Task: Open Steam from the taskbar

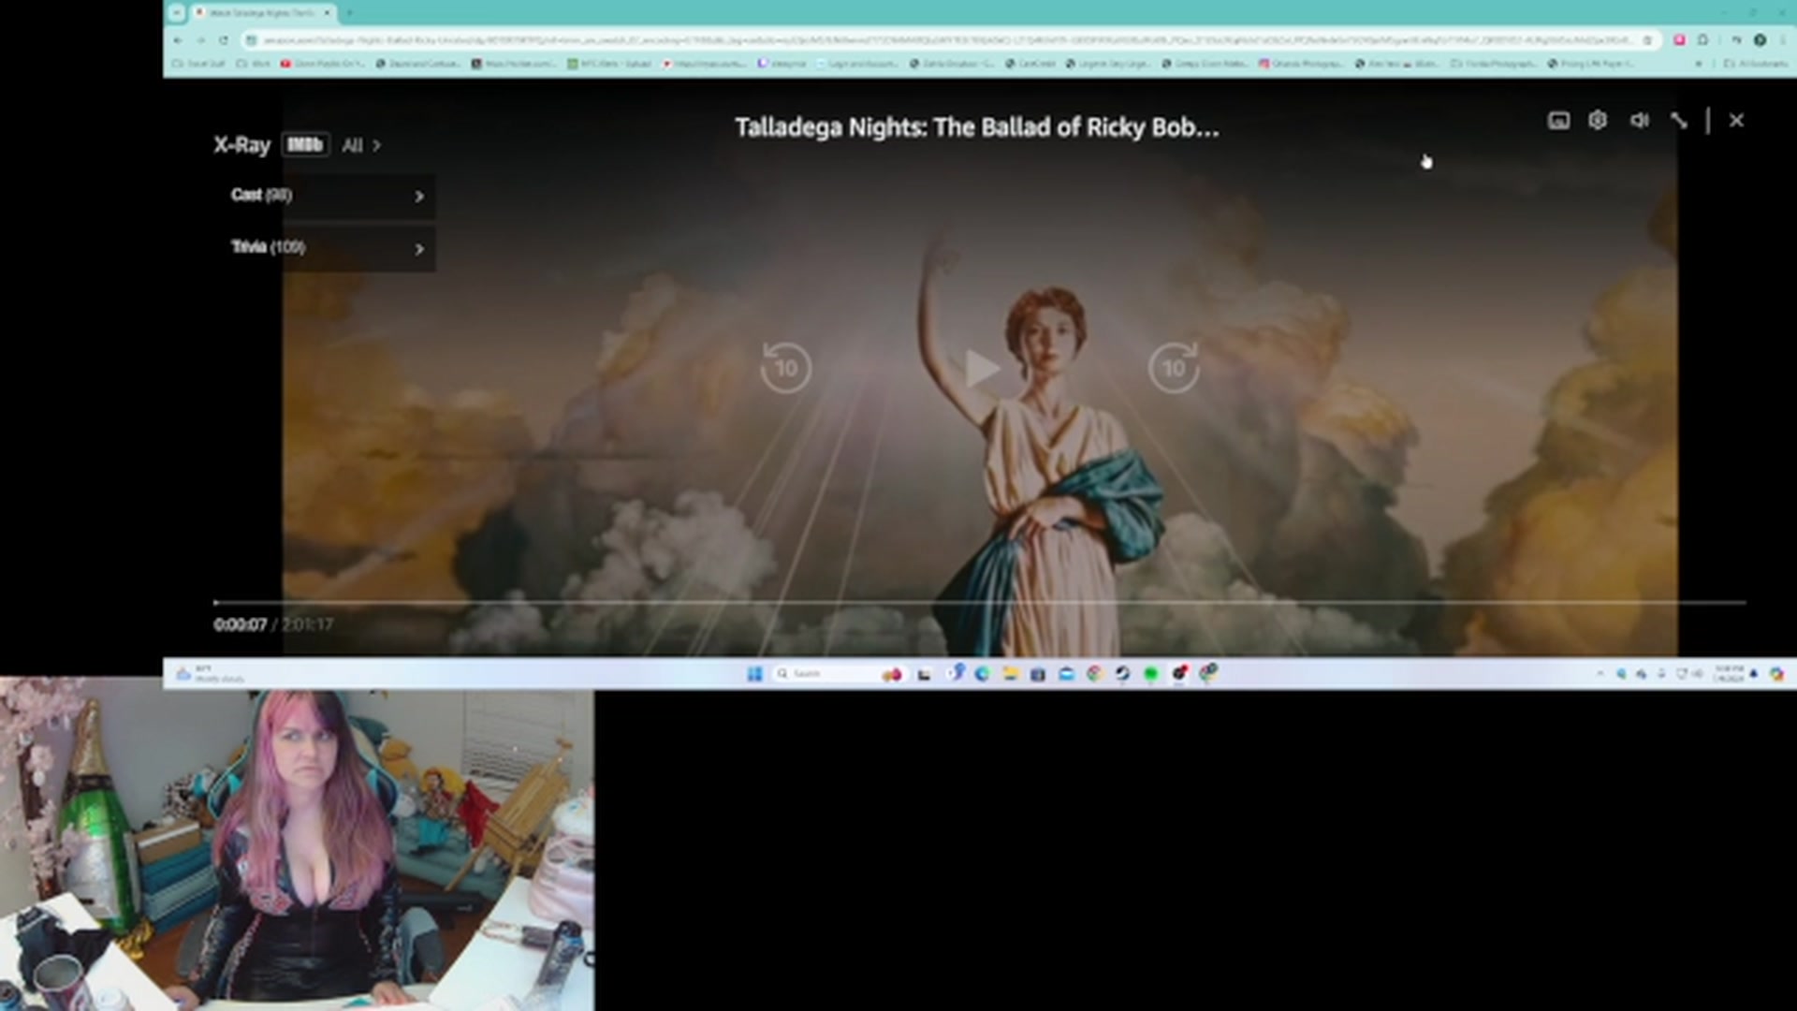Action: 1122,674
